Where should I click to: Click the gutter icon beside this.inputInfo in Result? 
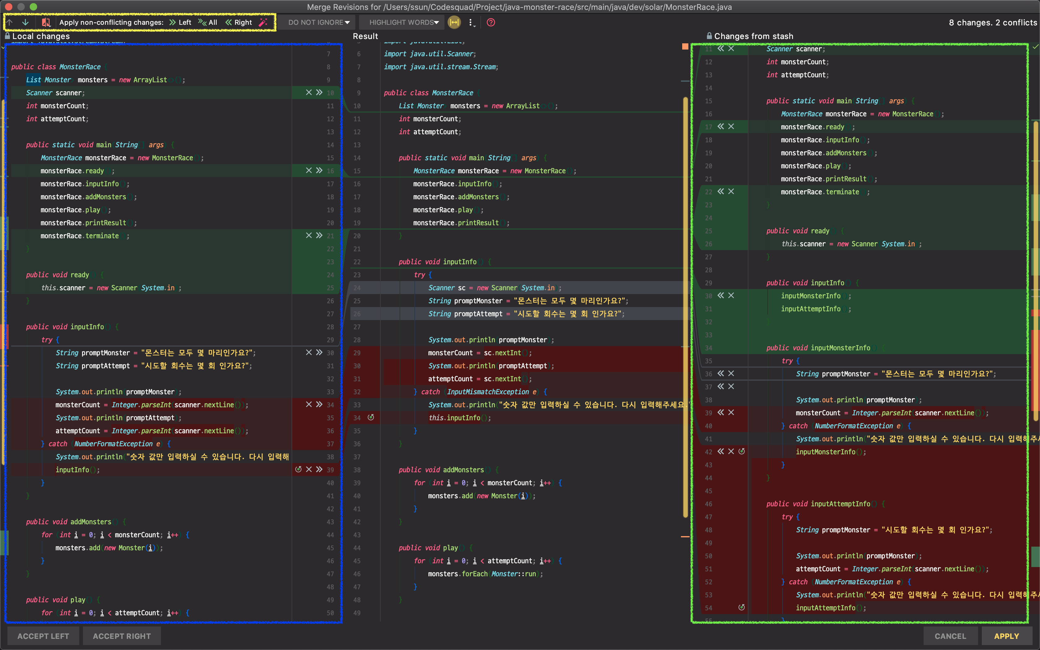(x=371, y=418)
